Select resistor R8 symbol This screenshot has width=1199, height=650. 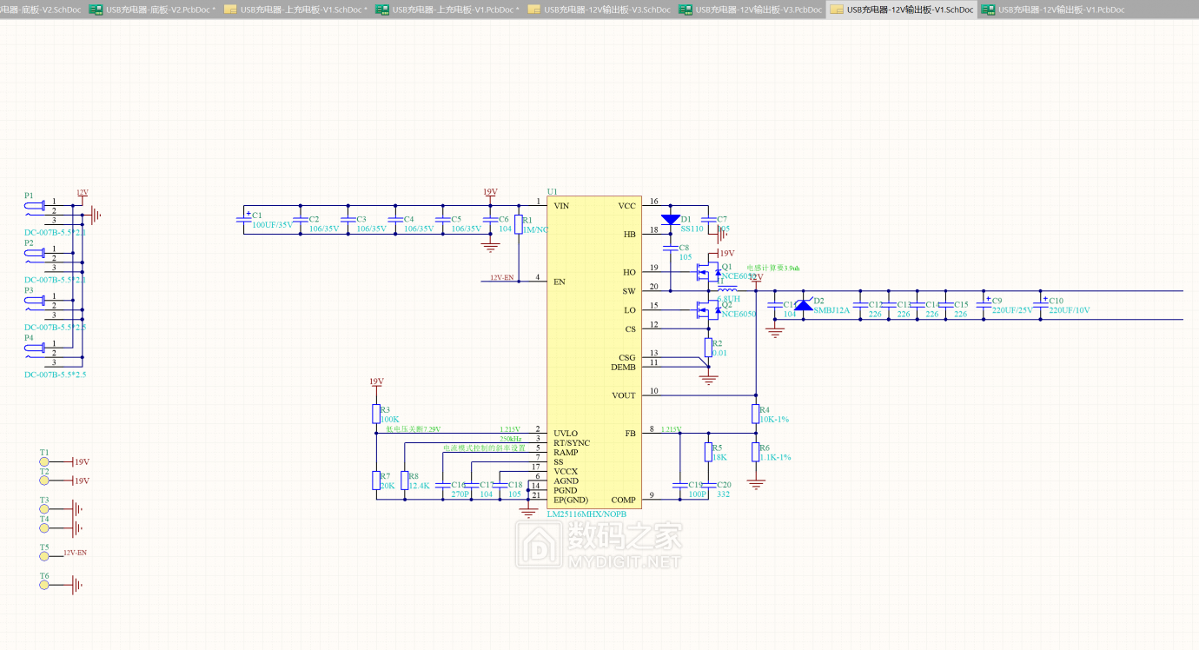(404, 481)
